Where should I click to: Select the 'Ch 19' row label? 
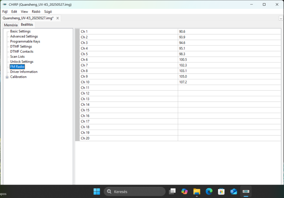85,132
